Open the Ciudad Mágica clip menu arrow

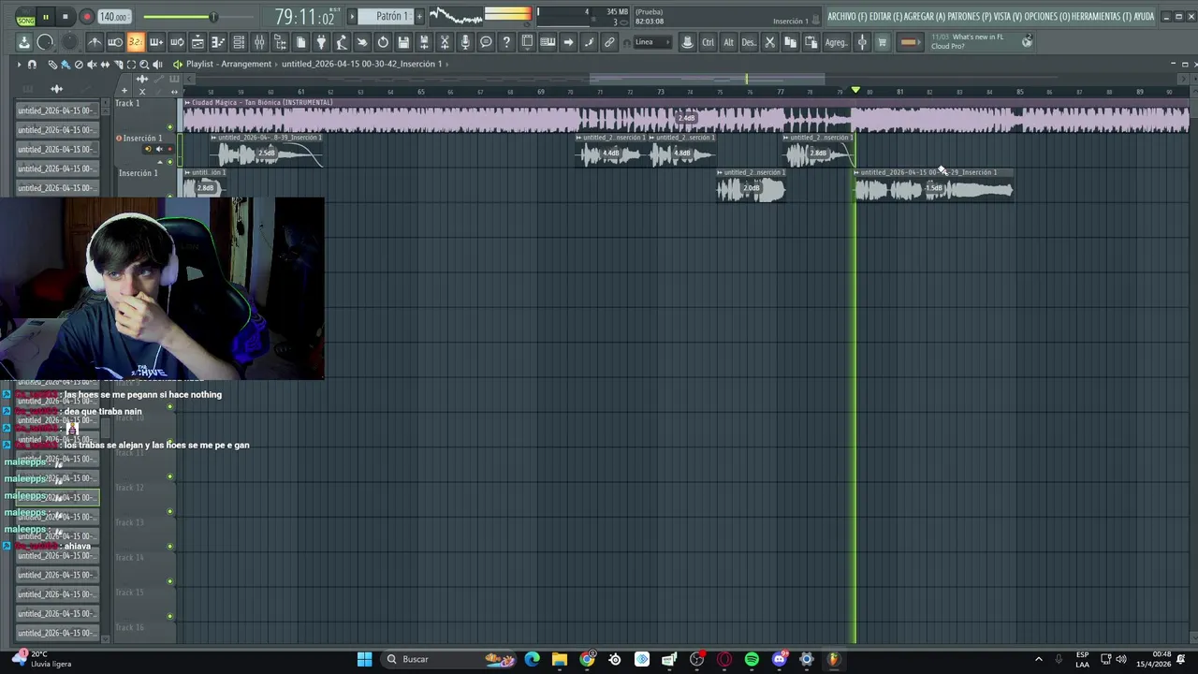pos(187,102)
